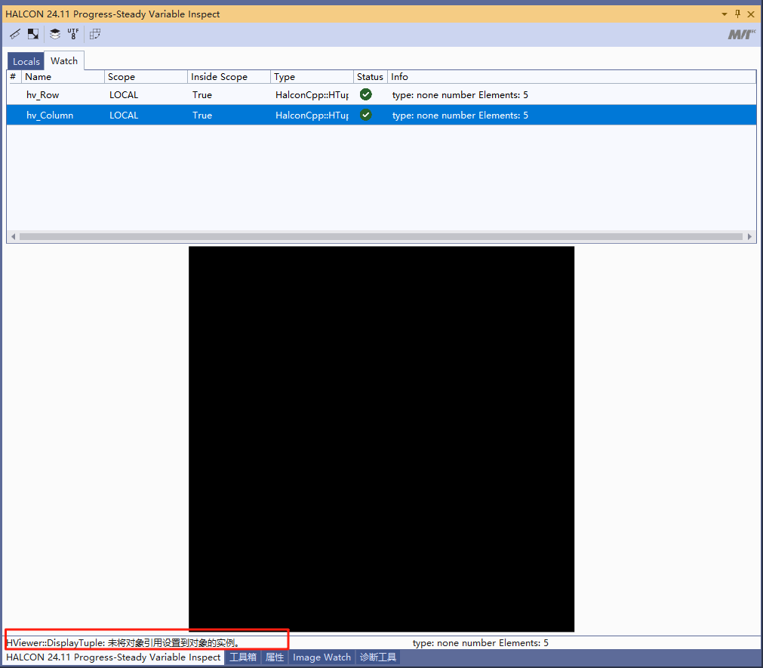Image resolution: width=763 pixels, height=668 pixels.
Task: Open the 属性 tab at the bottom
Action: point(275,657)
